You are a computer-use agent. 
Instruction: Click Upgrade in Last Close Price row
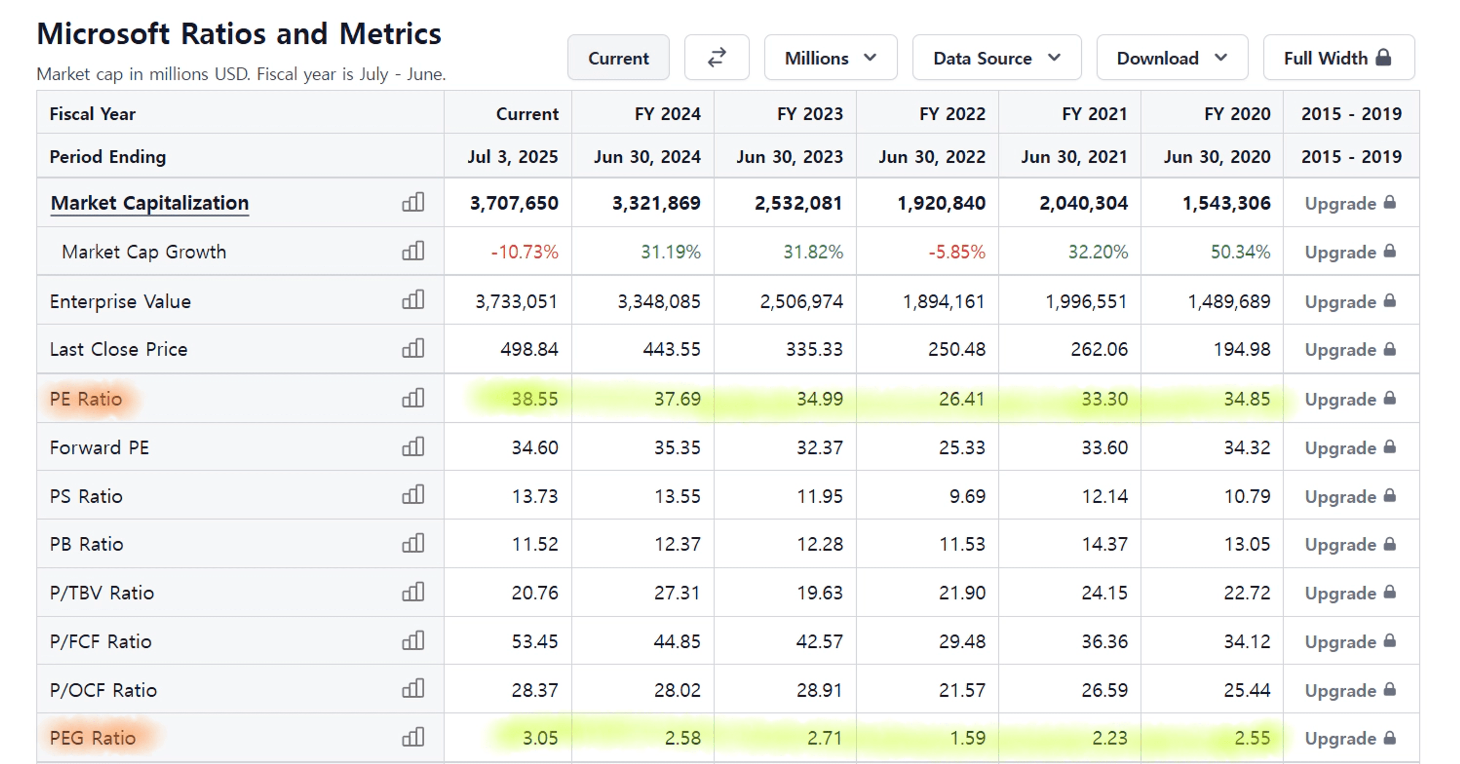click(1350, 349)
